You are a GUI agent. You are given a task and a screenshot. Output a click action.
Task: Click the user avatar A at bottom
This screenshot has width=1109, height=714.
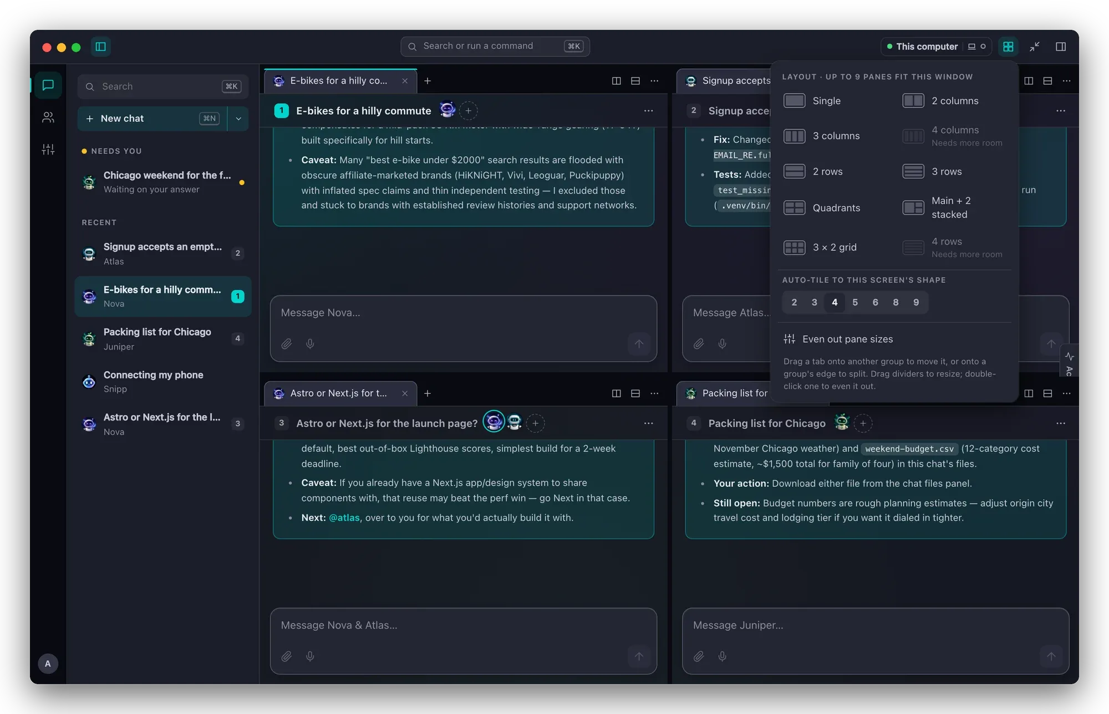pyautogui.click(x=48, y=664)
